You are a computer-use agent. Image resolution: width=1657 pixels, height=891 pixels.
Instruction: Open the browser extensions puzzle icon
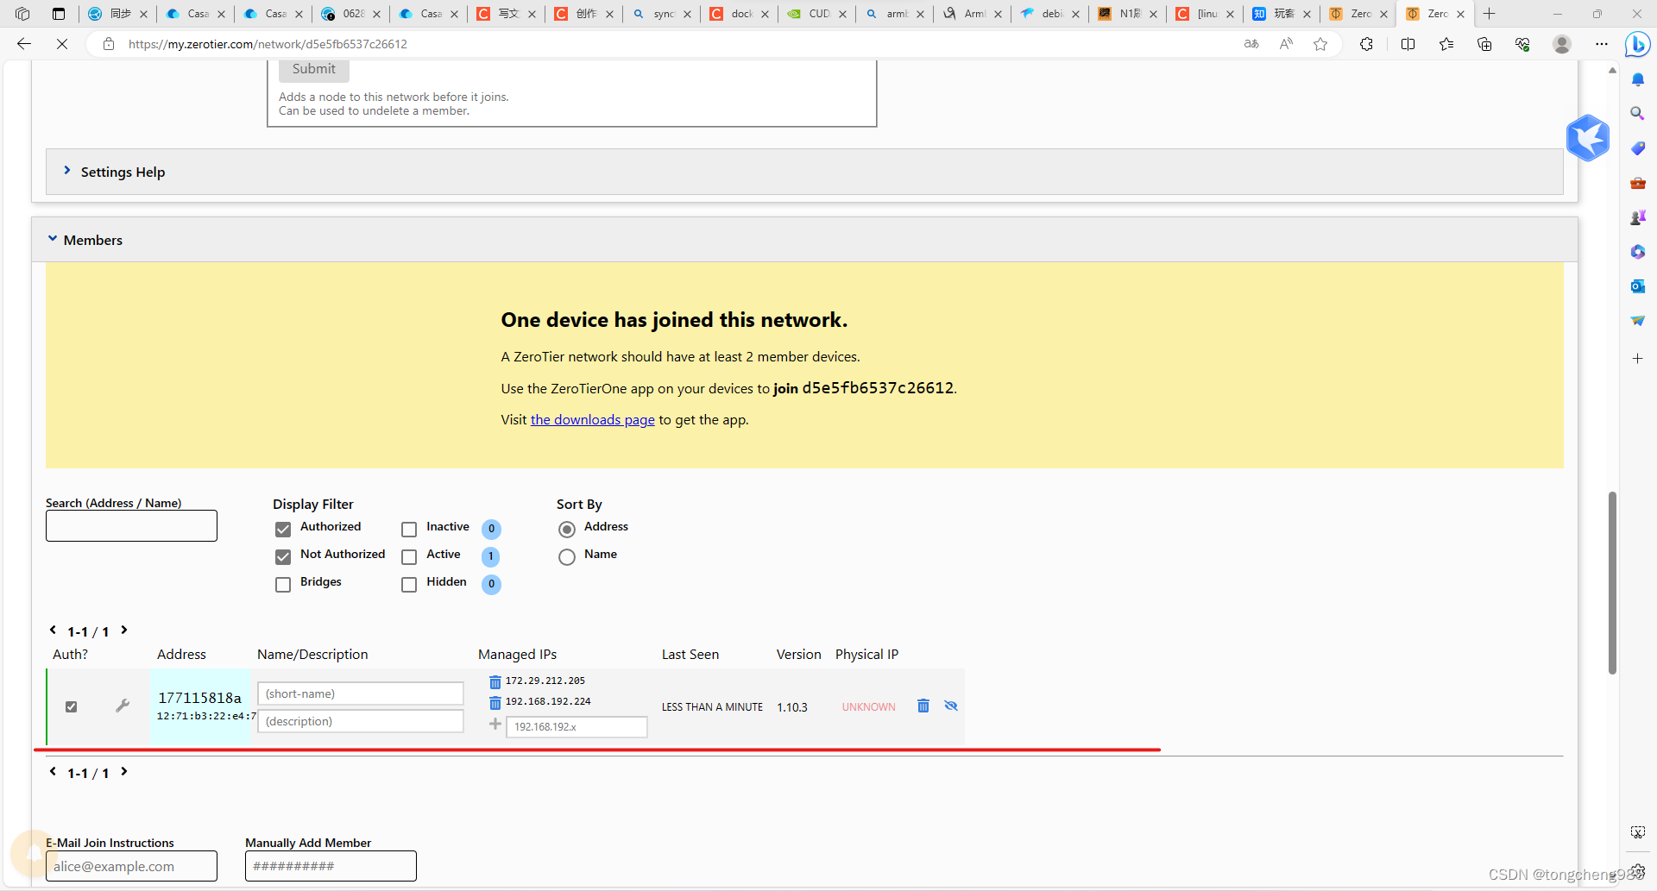click(x=1366, y=44)
